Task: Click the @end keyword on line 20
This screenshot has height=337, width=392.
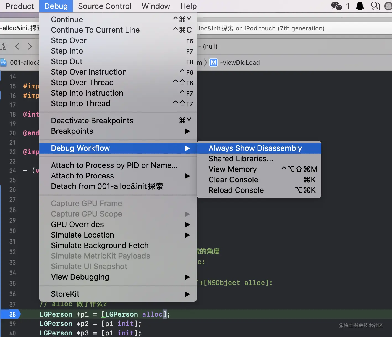Action: [31, 133]
